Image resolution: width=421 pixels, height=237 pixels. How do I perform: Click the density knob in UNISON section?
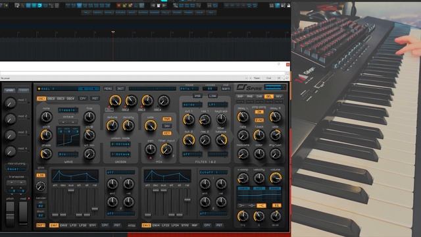(128, 126)
